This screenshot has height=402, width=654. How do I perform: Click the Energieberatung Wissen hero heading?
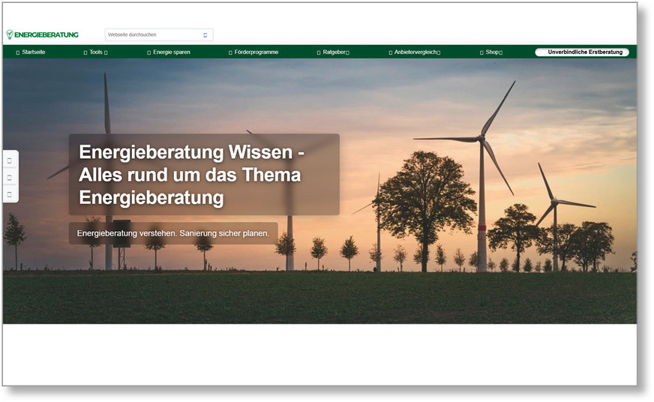203,175
